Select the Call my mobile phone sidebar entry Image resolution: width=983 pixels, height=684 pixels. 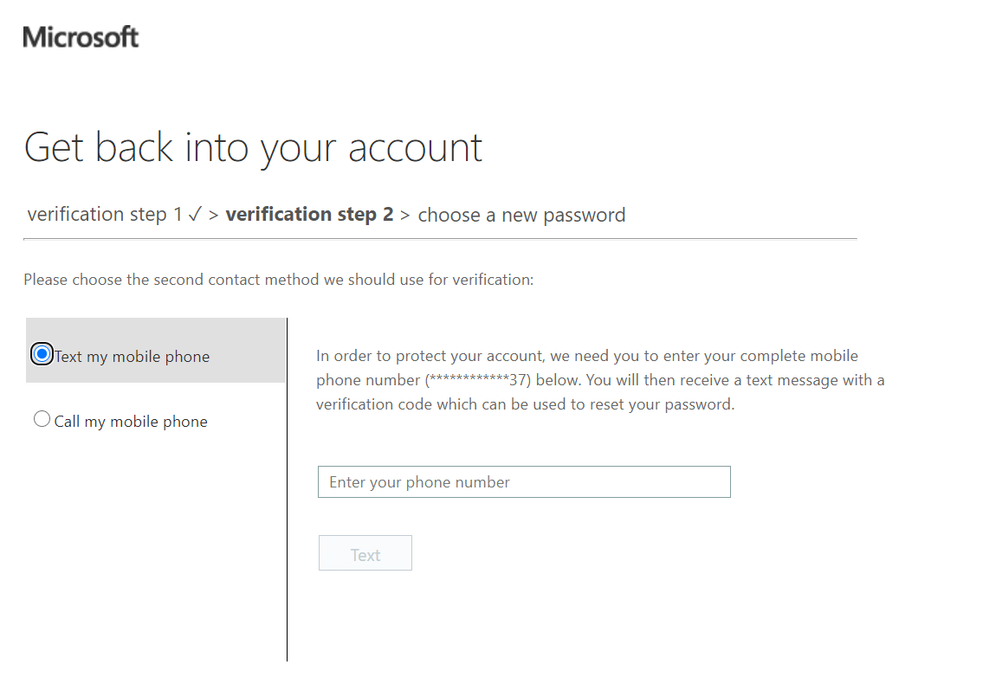coord(131,421)
